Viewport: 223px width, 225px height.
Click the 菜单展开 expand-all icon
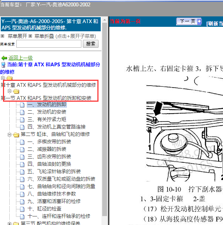tap(3, 36)
